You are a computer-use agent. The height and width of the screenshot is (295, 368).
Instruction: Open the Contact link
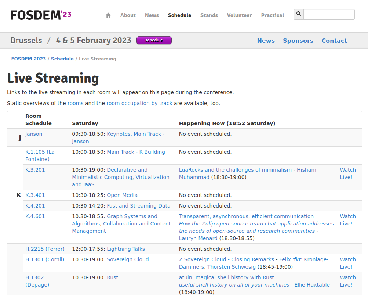[334, 41]
